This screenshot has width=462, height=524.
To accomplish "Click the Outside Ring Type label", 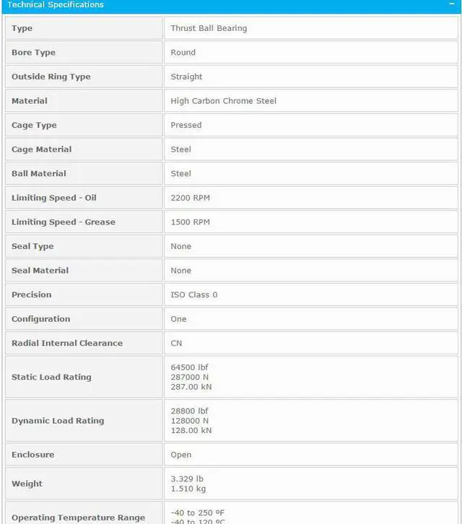I will 51,77.
